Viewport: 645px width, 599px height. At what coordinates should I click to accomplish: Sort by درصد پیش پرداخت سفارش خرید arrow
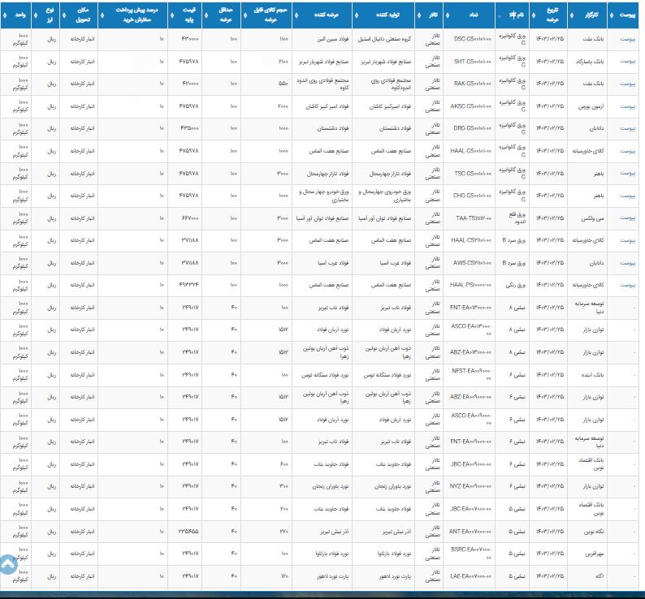pos(102,15)
